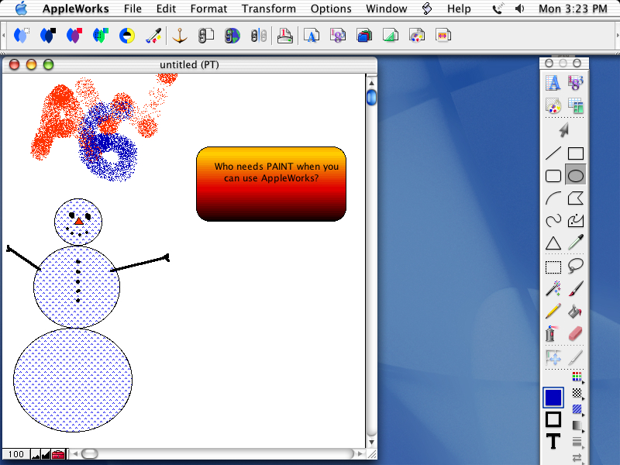The height and width of the screenshot is (465, 620).
Task: Expand button bar with right edge arrow
Action: [x=617, y=36]
